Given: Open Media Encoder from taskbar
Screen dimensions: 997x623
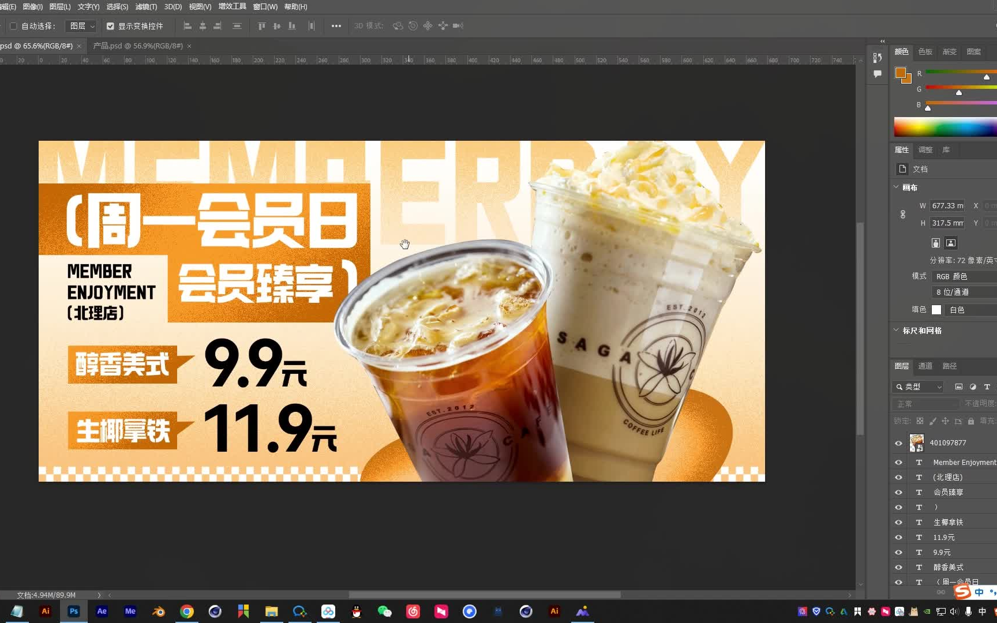Looking at the screenshot, I should tap(130, 611).
